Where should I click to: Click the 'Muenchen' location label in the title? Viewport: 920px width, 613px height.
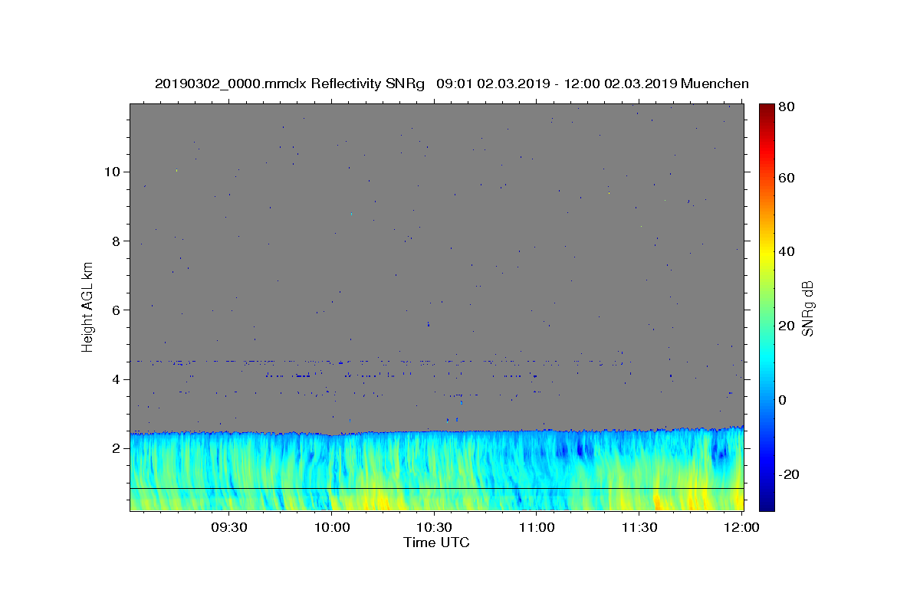pyautogui.click(x=715, y=84)
